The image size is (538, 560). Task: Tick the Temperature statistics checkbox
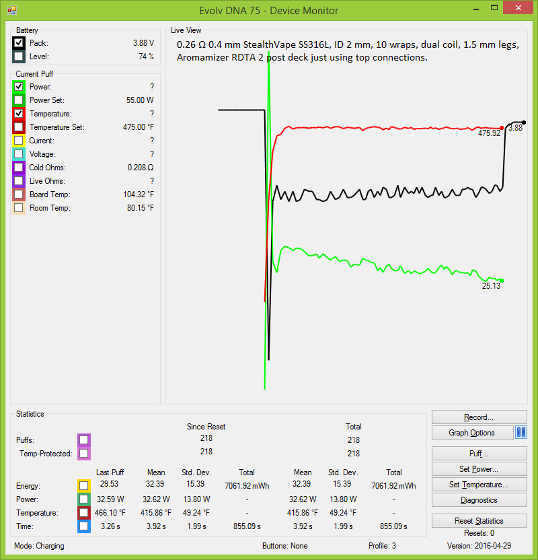[84, 512]
